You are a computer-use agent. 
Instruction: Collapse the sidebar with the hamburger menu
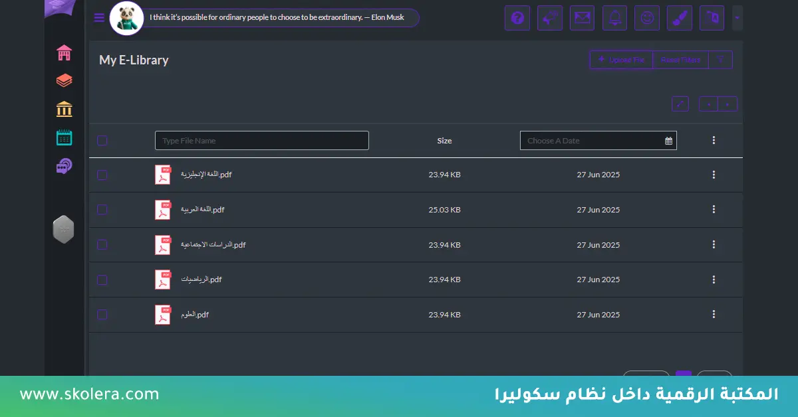point(98,18)
